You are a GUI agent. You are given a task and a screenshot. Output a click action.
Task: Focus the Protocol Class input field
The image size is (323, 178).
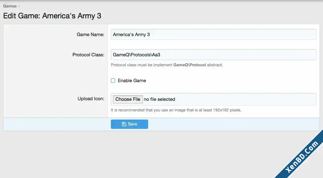click(213, 54)
